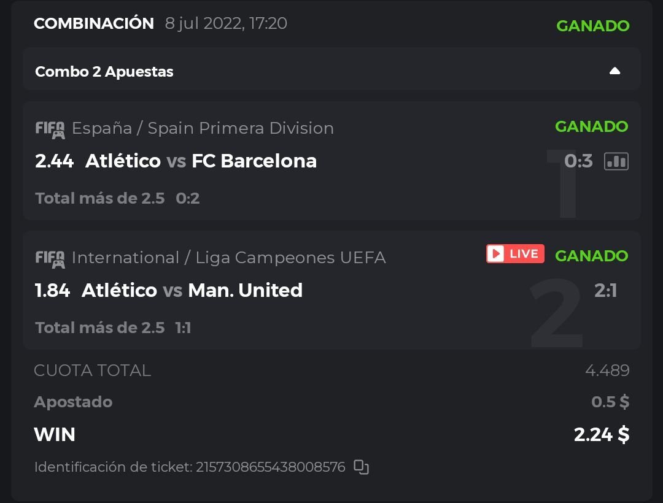This screenshot has height=503, width=663.
Task: Collapse Combo 2 Apuestas with the arrow
Action: pos(615,71)
